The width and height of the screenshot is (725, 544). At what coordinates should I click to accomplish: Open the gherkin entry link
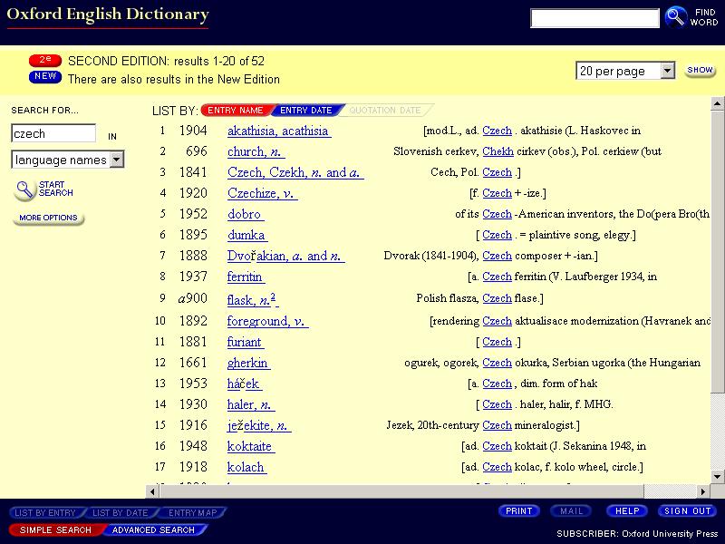[248, 363]
